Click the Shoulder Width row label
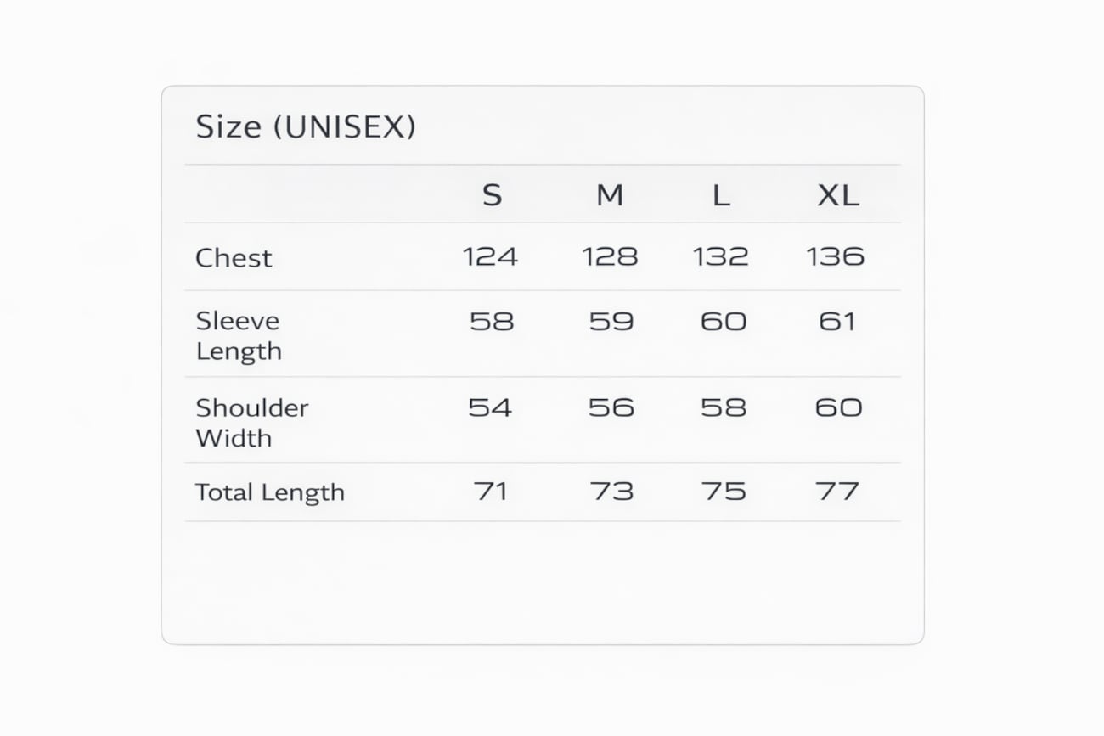The image size is (1104, 736). [x=251, y=423]
